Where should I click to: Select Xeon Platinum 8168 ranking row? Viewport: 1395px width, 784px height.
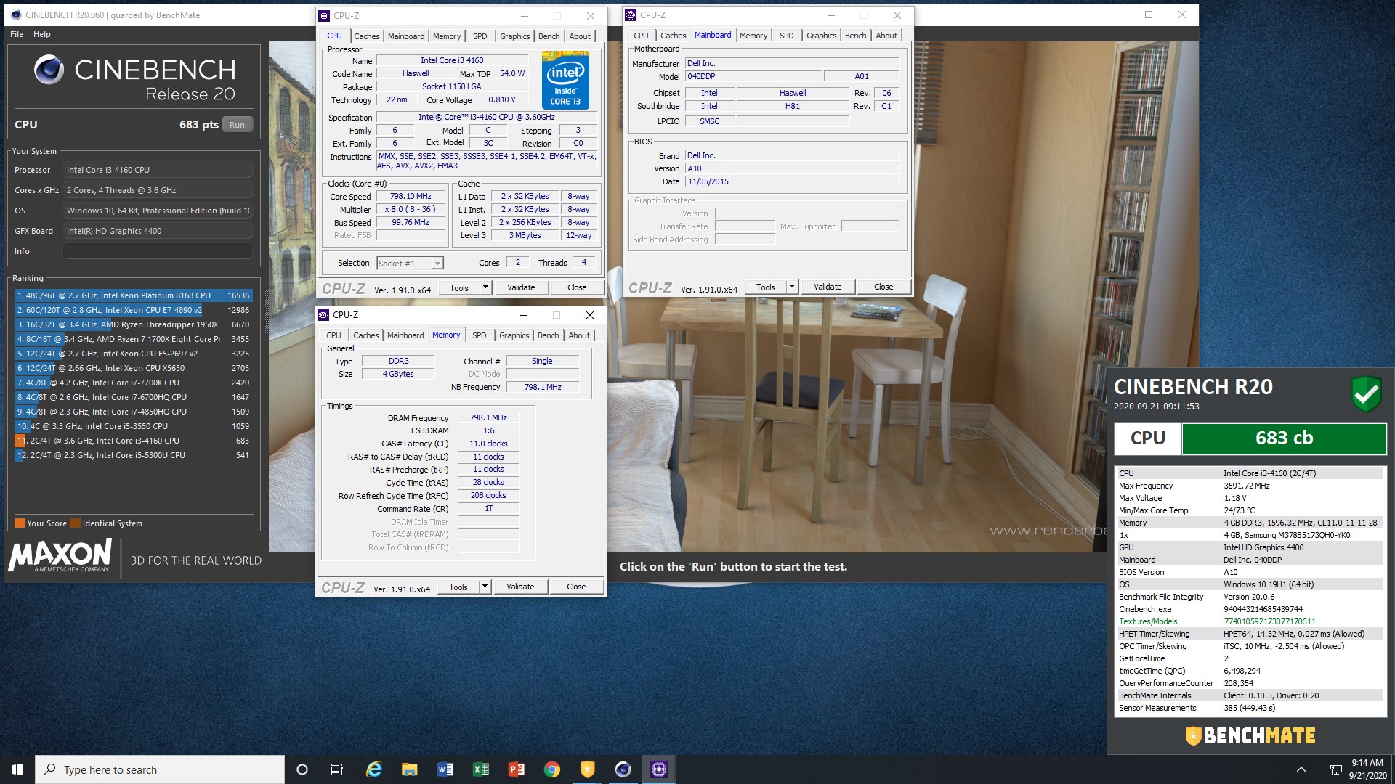point(133,295)
